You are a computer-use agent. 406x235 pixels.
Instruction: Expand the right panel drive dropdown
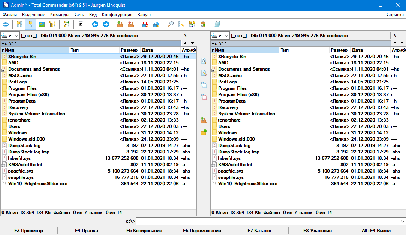click(x=220, y=36)
